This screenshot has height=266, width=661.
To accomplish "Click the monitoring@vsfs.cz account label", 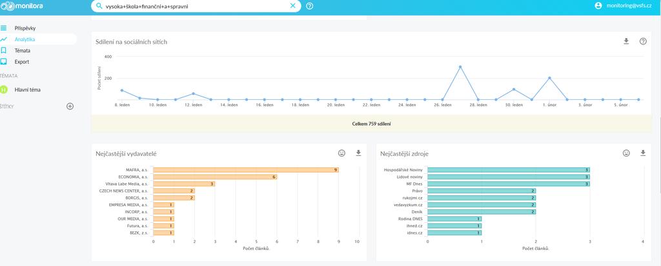I will [629, 5].
